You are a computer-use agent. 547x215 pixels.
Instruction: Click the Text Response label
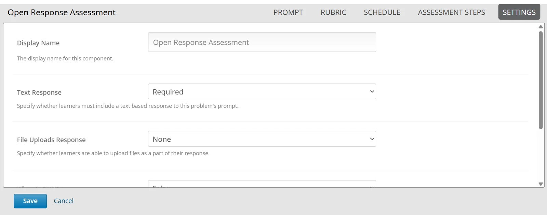pos(39,92)
